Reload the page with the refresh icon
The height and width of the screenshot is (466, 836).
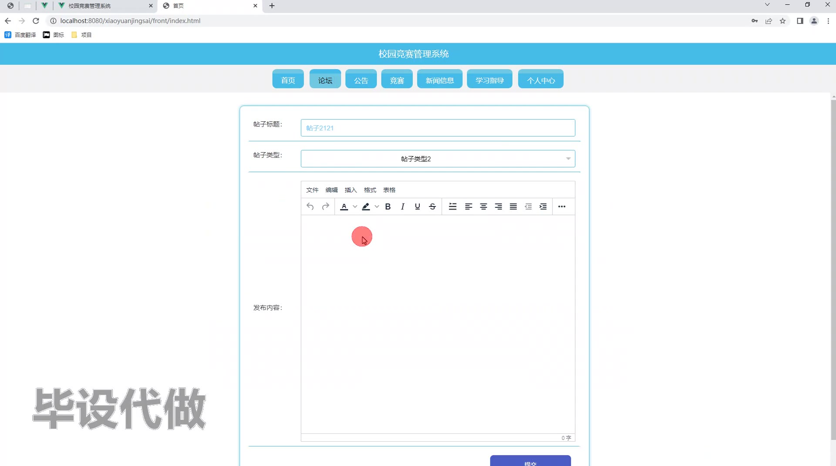[36, 21]
